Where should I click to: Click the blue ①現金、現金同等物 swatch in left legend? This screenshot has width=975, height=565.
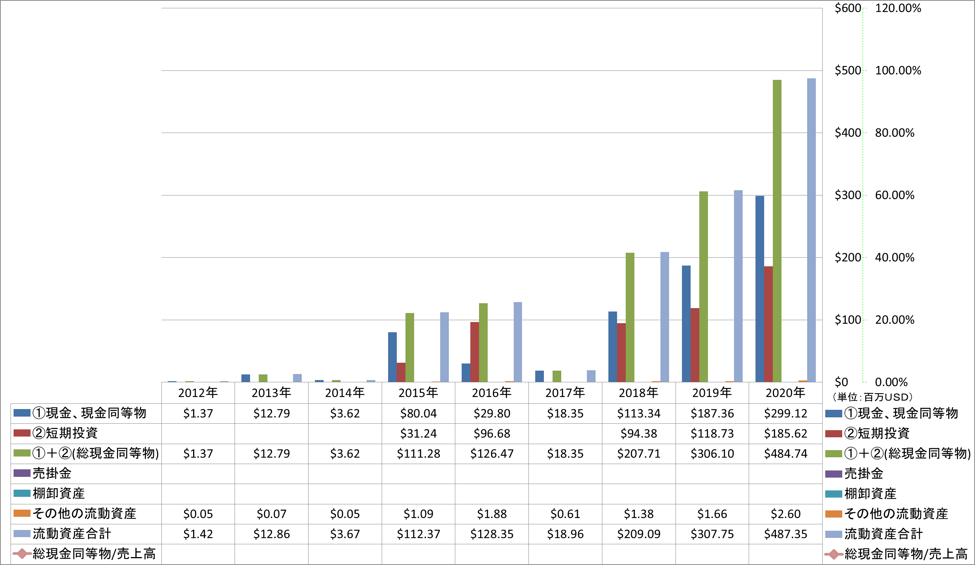coord(21,413)
